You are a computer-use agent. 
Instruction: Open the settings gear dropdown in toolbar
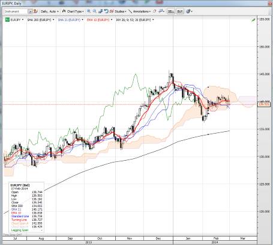(189, 11)
